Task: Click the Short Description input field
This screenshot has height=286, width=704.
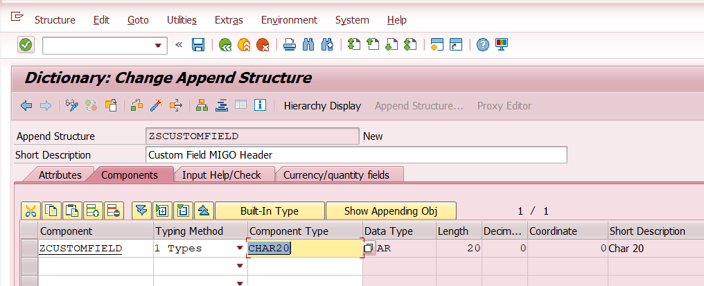Action: tap(356, 155)
